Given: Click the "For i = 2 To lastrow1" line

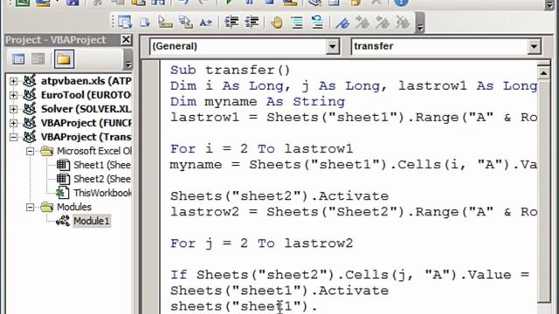Looking at the screenshot, I should pyautogui.click(x=261, y=149).
